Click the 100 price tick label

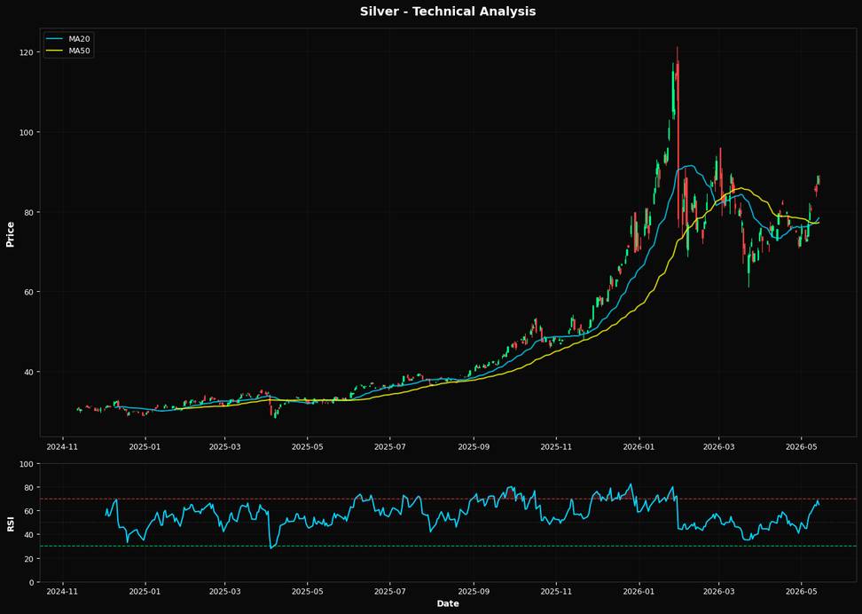[x=27, y=132]
